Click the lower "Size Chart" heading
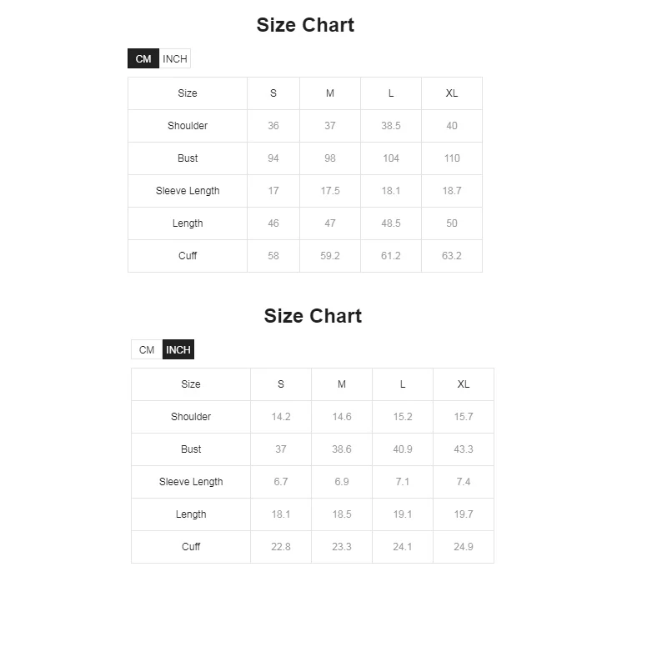Viewport: 667px width, 667px height. click(x=313, y=316)
